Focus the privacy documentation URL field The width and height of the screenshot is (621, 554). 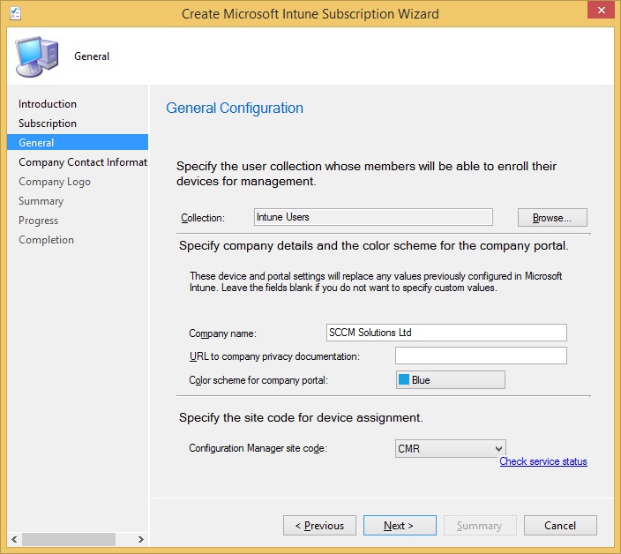[480, 356]
